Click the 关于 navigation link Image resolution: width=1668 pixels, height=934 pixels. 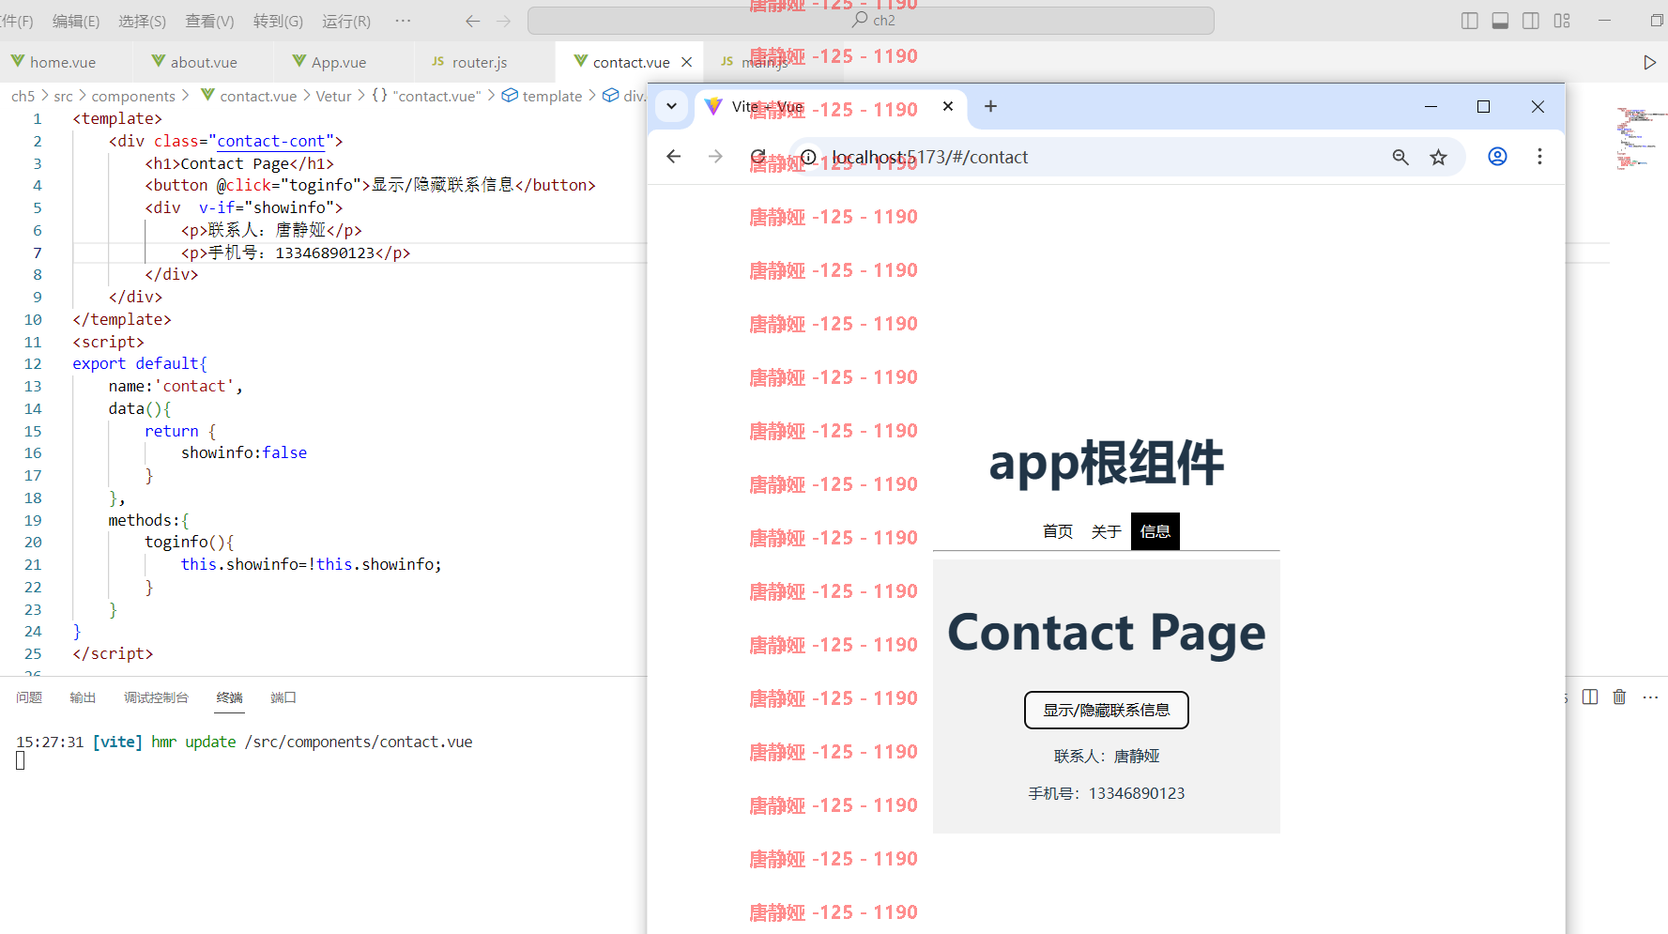pyautogui.click(x=1107, y=531)
